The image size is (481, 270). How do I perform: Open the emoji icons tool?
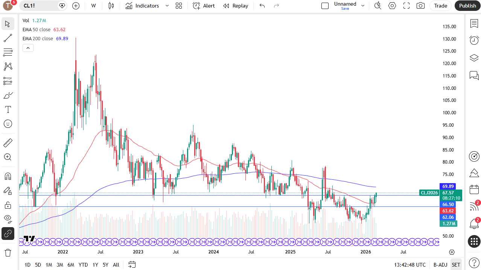pyautogui.click(x=8, y=124)
